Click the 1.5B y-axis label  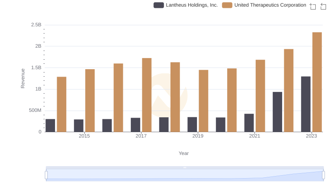[x=36, y=68]
